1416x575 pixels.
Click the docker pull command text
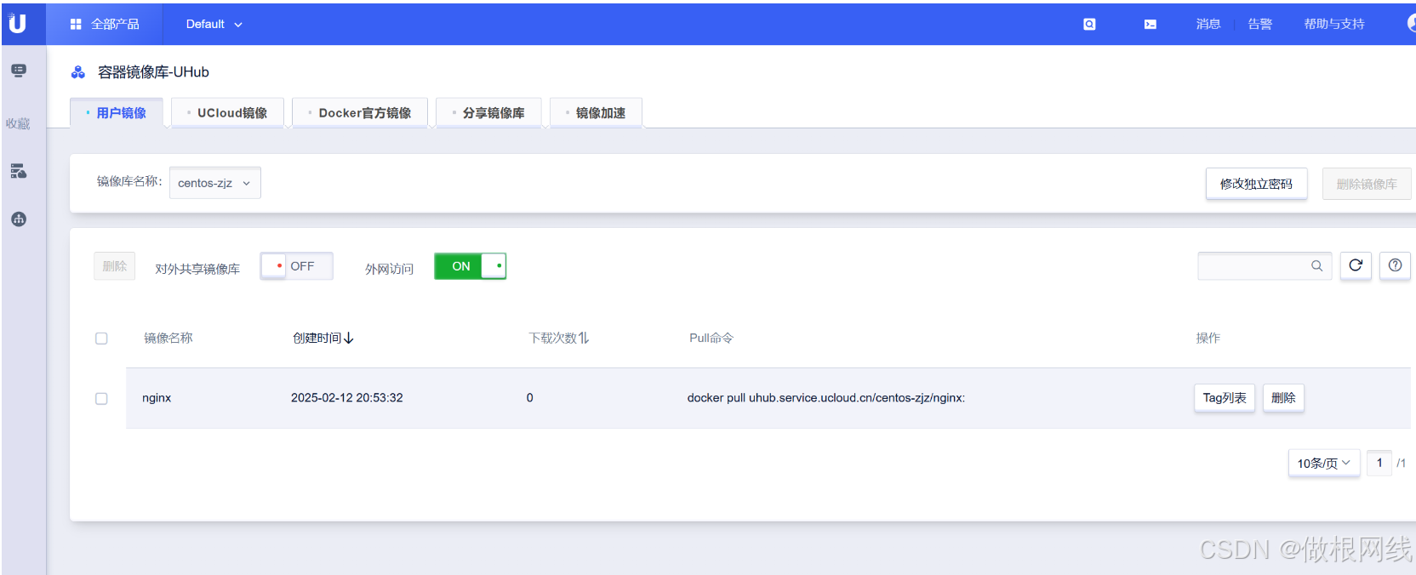pyautogui.click(x=826, y=397)
